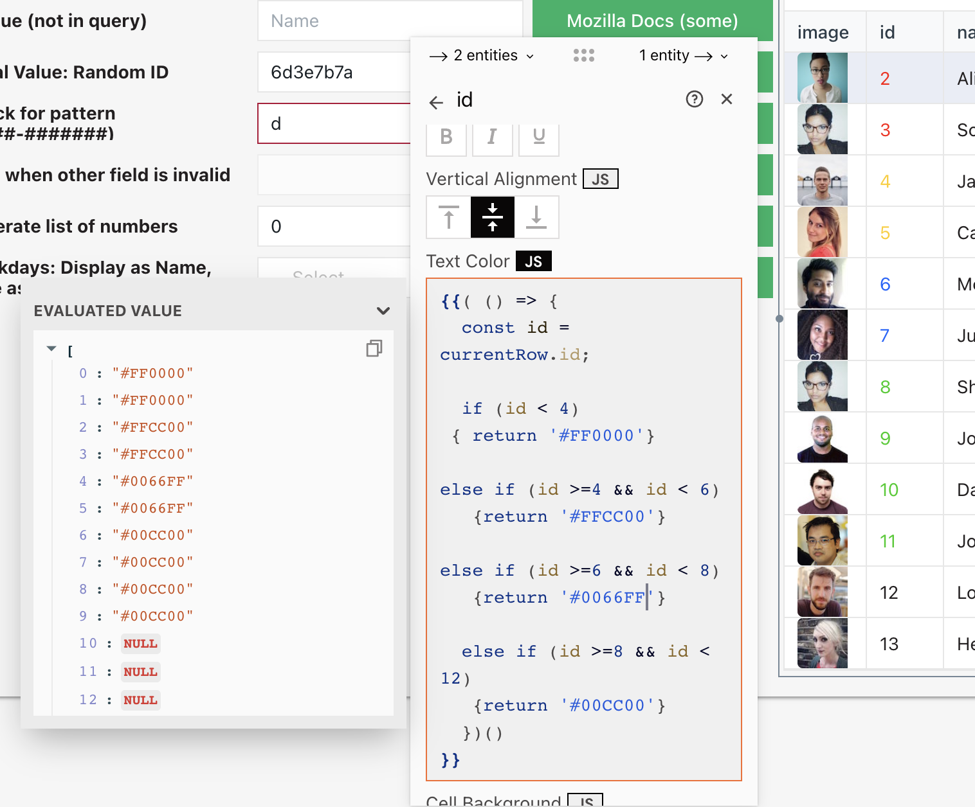Toggle italic text style
The width and height of the screenshot is (975, 807).
[492, 137]
